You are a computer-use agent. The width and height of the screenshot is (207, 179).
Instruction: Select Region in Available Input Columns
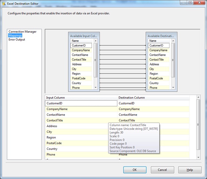click(81, 74)
